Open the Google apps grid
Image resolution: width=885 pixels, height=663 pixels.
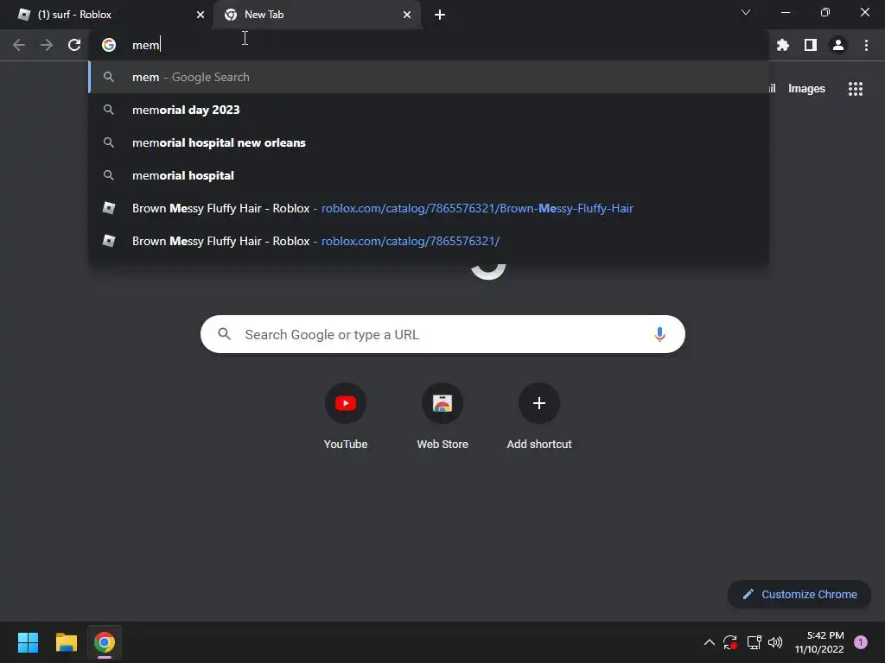856,89
